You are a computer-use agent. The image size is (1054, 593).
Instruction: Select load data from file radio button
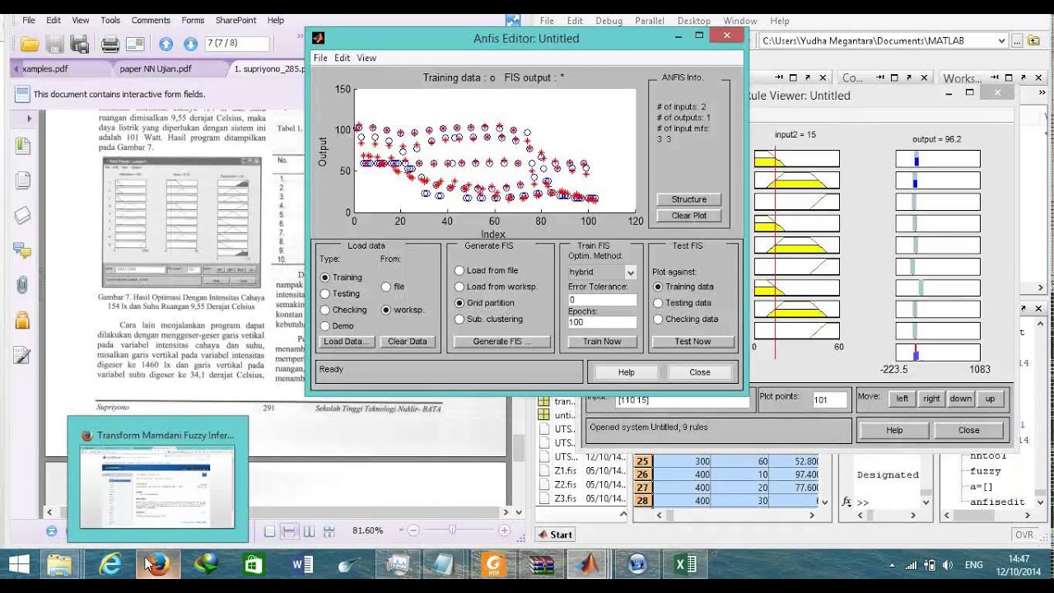pyautogui.click(x=386, y=287)
